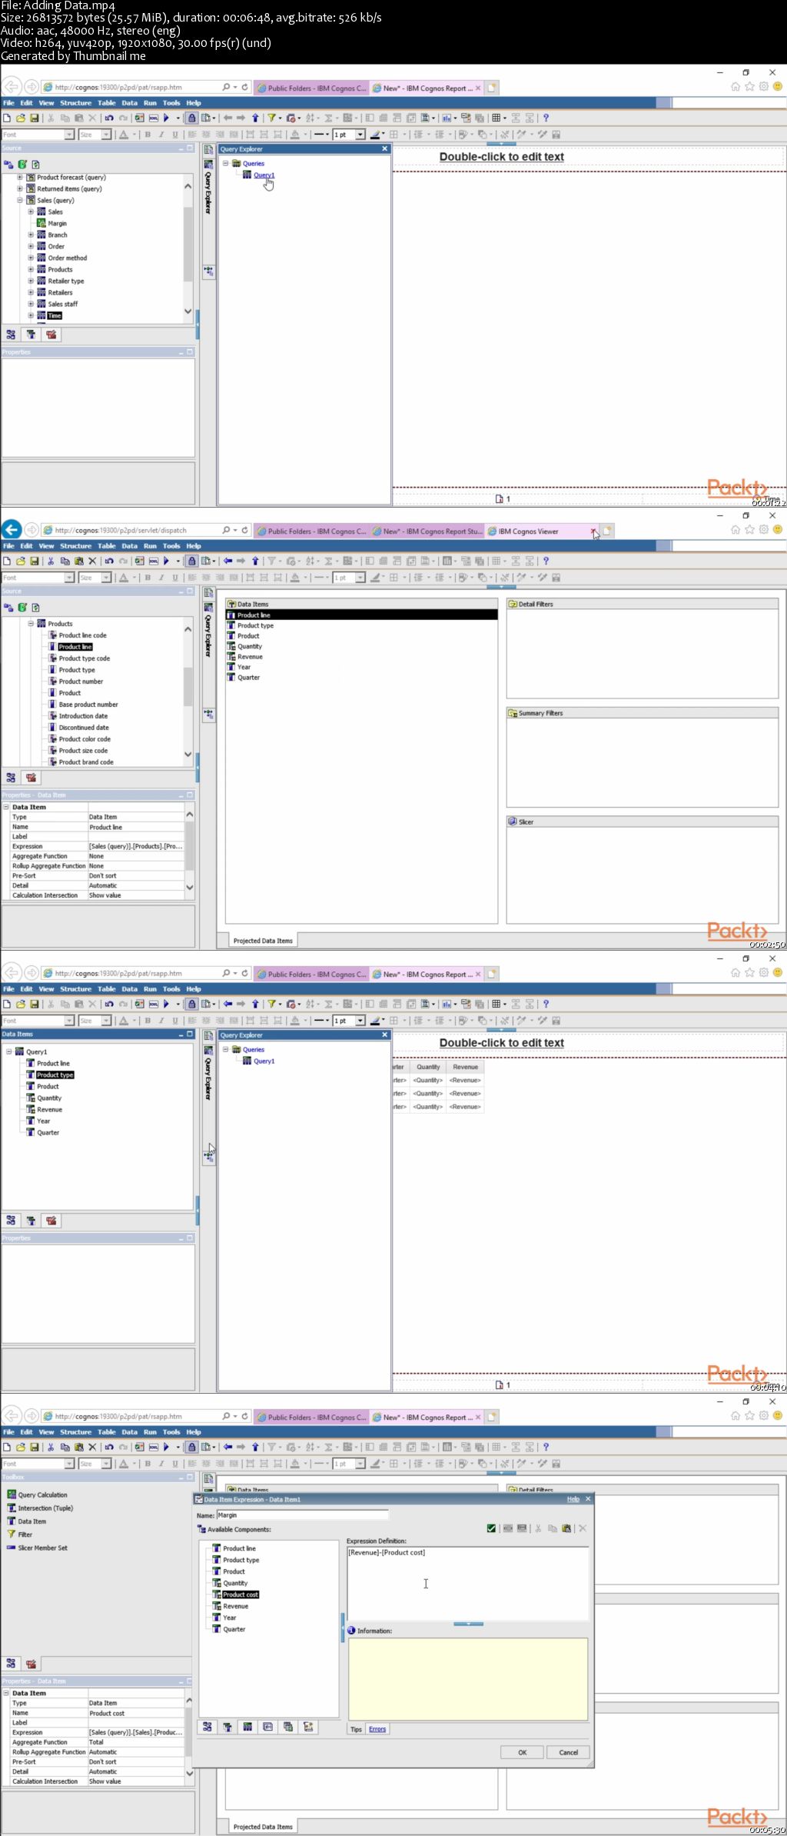Toggle Underline formatting in first frame toolbar
The image size is (787, 1836).
175,135
